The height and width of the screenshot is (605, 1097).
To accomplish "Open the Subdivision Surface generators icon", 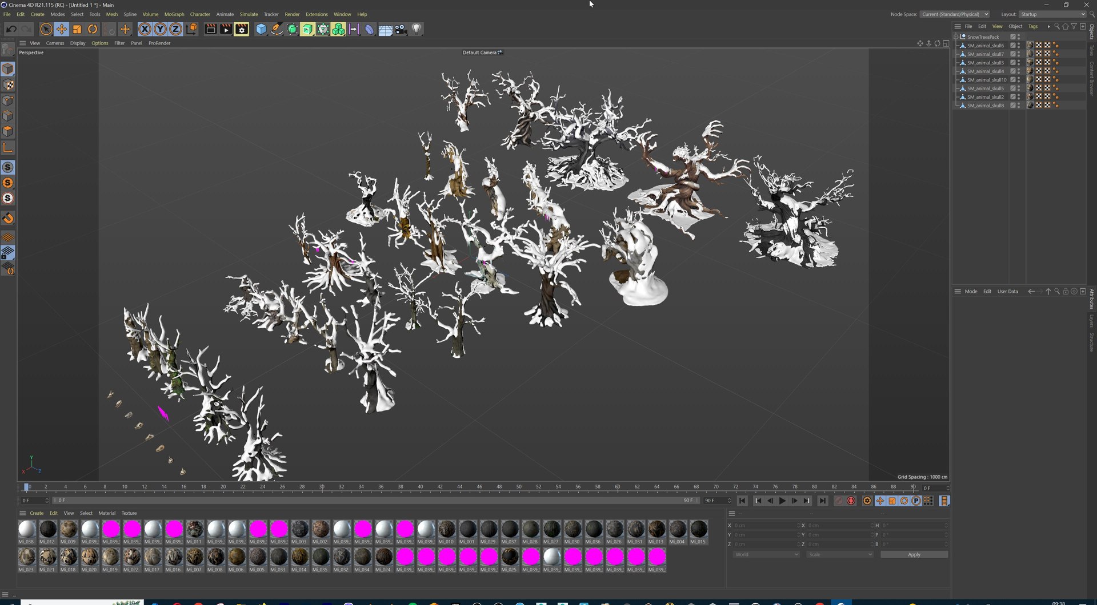I will pyautogui.click(x=292, y=29).
